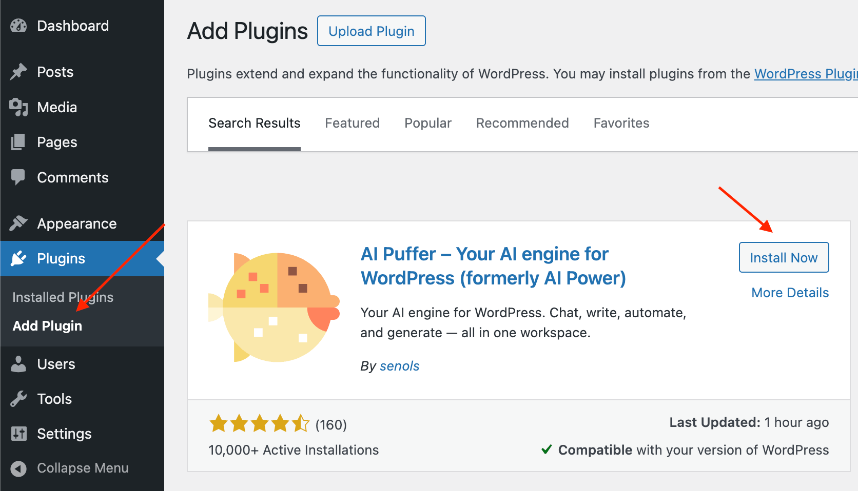Click the Upload Plugin button
858x491 pixels.
[x=371, y=31]
